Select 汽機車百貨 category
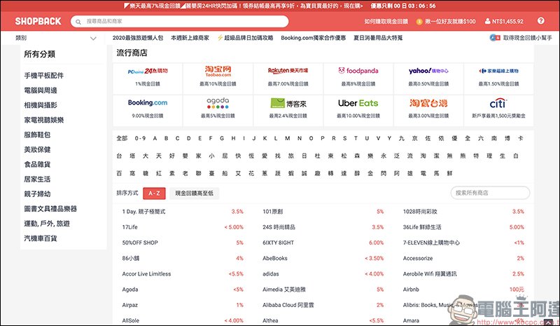This screenshot has height=326, width=560. pyautogui.click(x=41, y=238)
